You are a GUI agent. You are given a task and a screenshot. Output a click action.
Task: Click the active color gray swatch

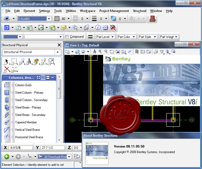[57, 19]
